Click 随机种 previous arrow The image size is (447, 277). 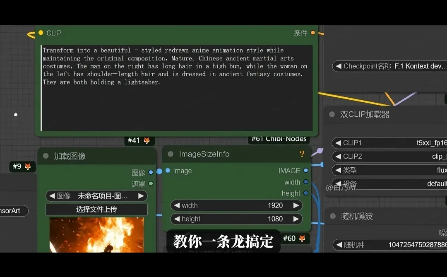339,245
